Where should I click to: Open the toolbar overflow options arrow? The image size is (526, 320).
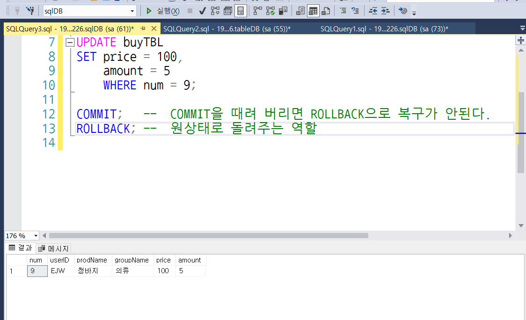(x=414, y=13)
